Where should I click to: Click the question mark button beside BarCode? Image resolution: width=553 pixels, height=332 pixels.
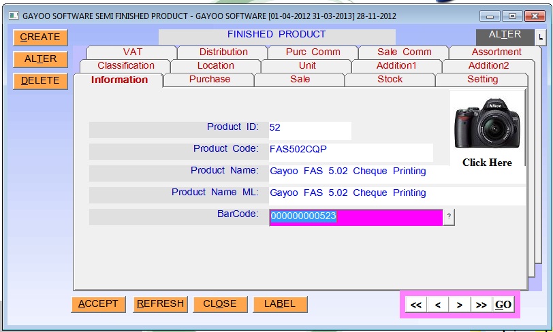[x=449, y=217]
